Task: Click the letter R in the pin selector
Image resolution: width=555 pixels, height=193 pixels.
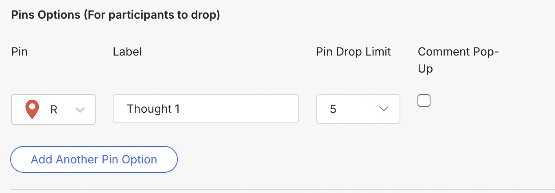Action: click(x=54, y=109)
